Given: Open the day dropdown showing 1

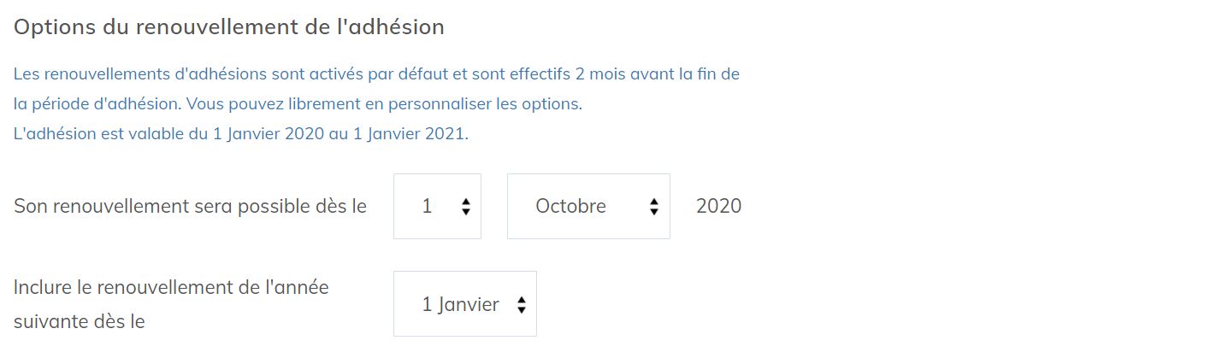Looking at the screenshot, I should pyautogui.click(x=437, y=206).
